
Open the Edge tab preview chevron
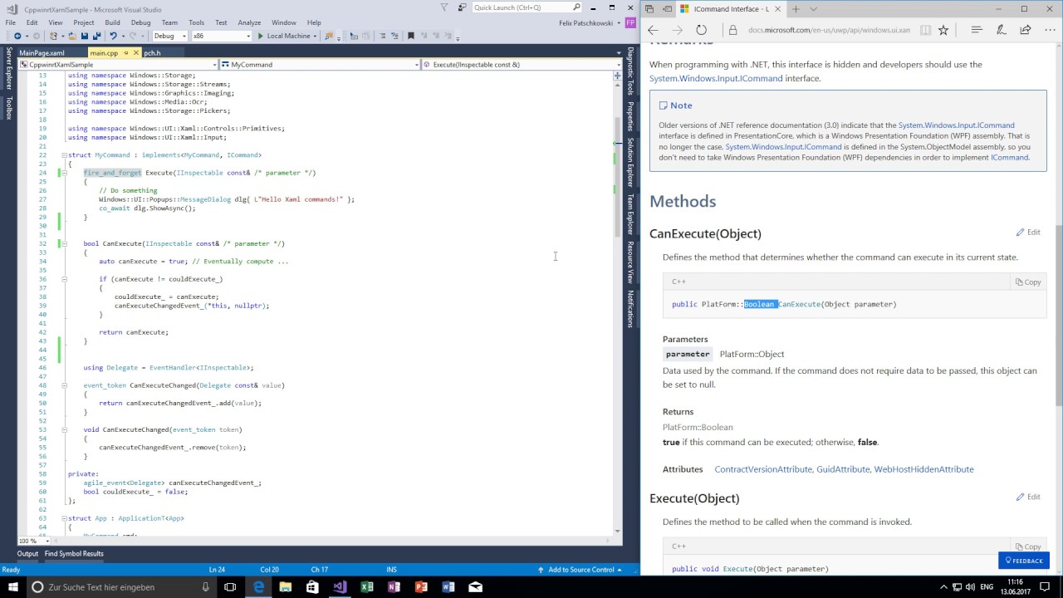pos(813,8)
